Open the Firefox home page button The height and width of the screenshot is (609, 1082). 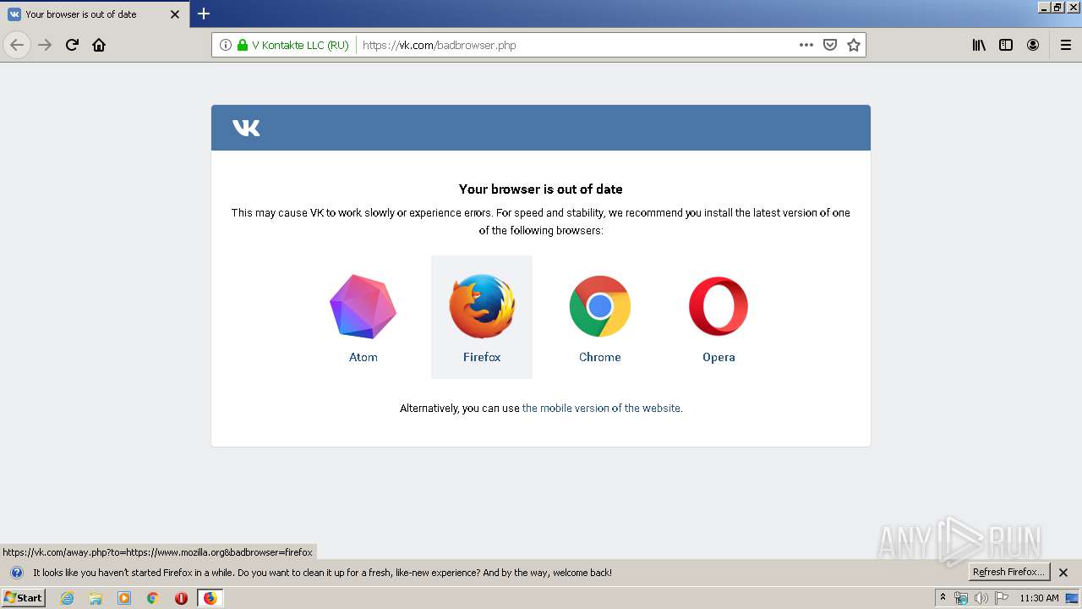click(x=99, y=45)
